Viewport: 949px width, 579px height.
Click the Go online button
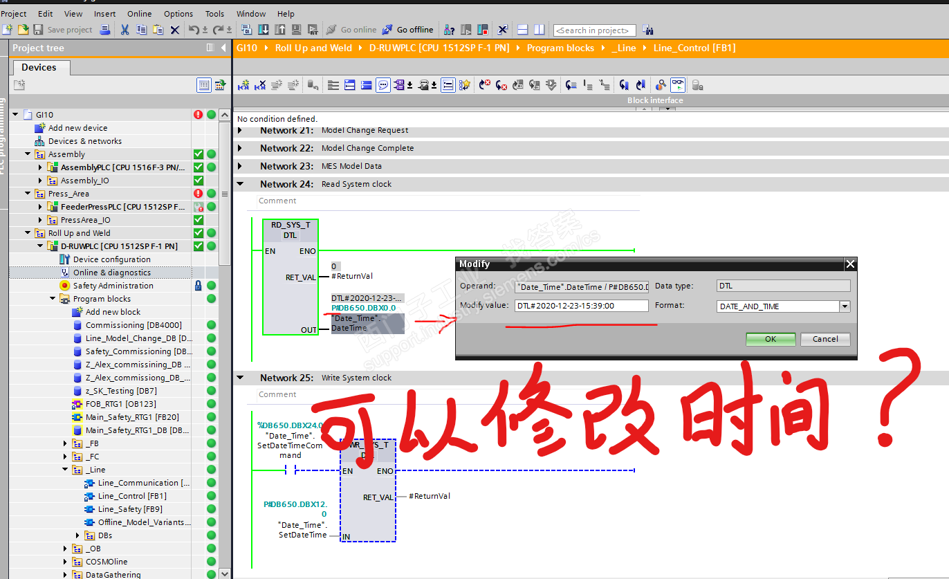click(x=351, y=30)
